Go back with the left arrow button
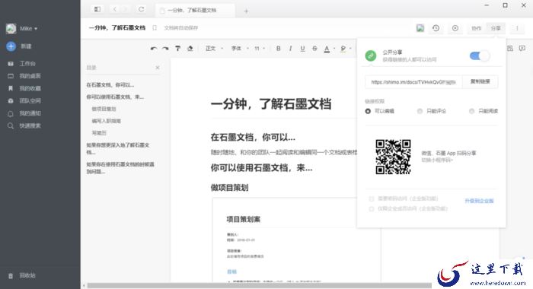The height and width of the screenshot is (289, 533). click(x=114, y=9)
